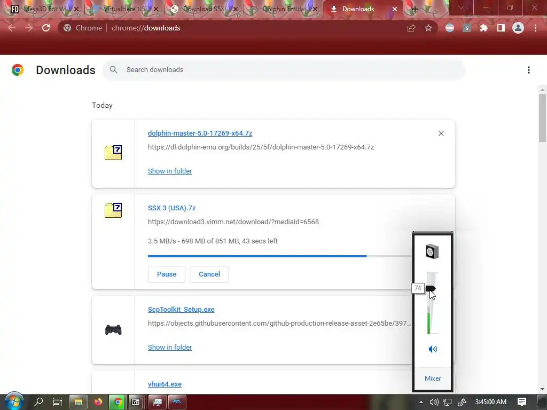
Task: Open the notification action center icon
Action: (522, 402)
